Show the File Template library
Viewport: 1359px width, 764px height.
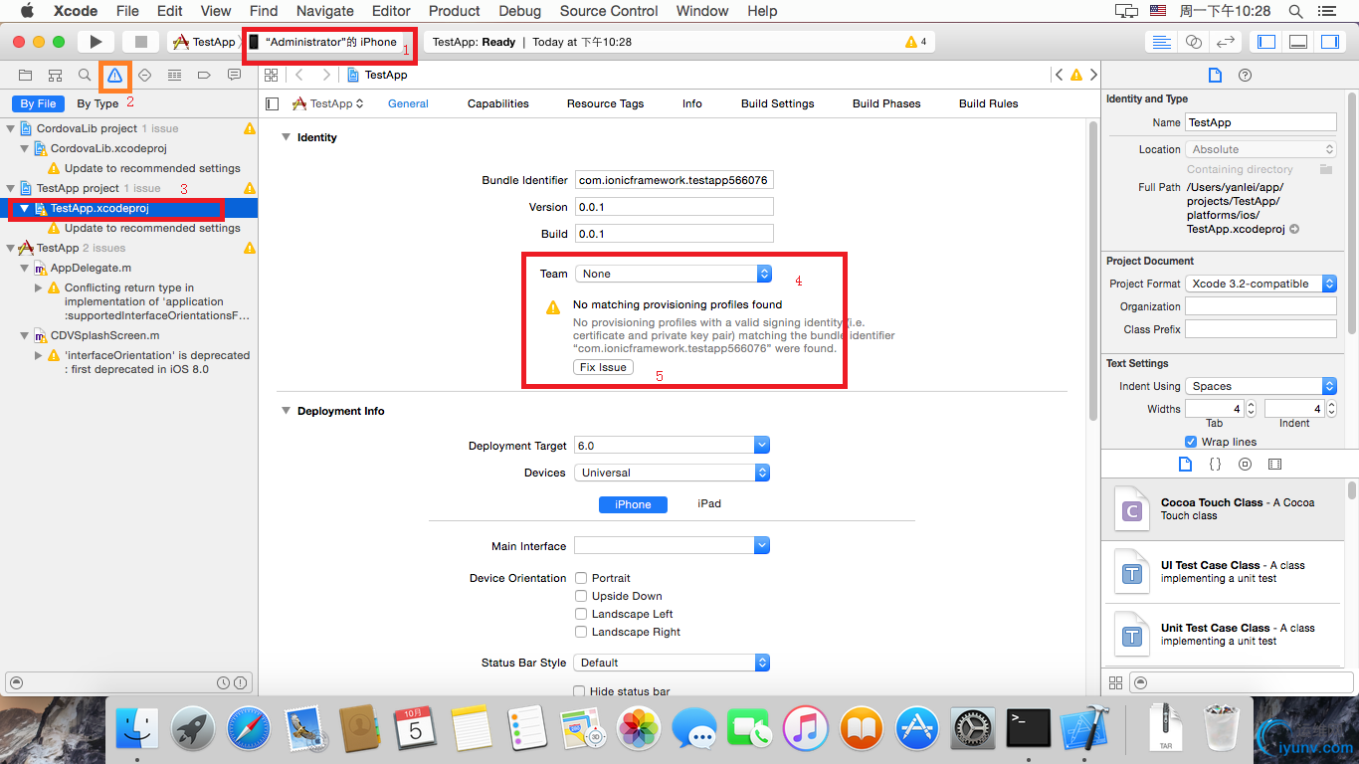tap(1185, 465)
